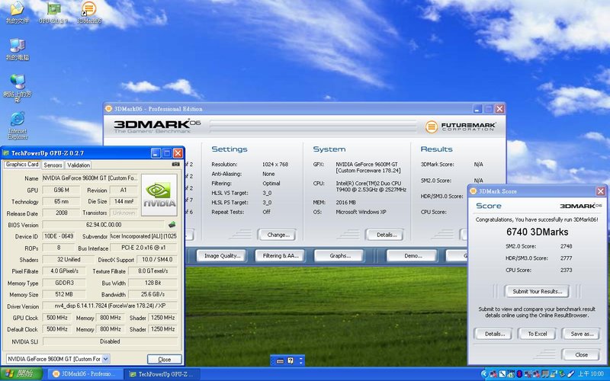Click the BIOS save chip icon in GPU-Z
This screenshot has width=610, height=381.
pos(172,225)
